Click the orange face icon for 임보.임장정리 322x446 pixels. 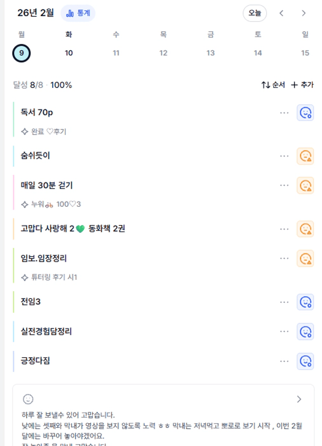305,258
